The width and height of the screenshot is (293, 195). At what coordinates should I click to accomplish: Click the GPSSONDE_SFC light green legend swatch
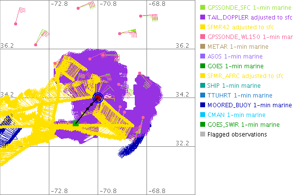[203, 8]
